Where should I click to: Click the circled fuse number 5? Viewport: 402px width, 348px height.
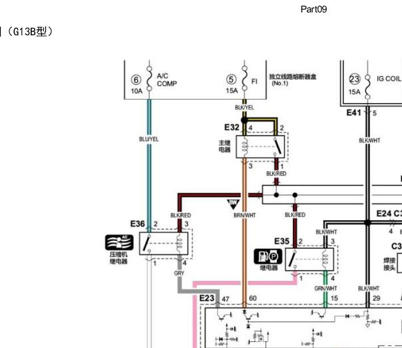click(x=231, y=79)
